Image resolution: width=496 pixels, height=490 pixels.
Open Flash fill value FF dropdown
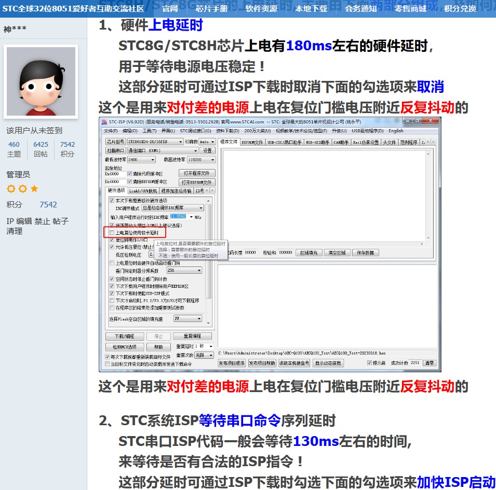click(x=188, y=318)
